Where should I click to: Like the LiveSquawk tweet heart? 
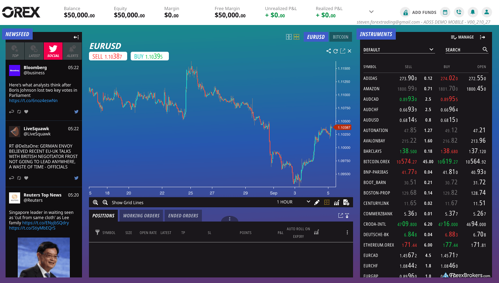point(26,178)
